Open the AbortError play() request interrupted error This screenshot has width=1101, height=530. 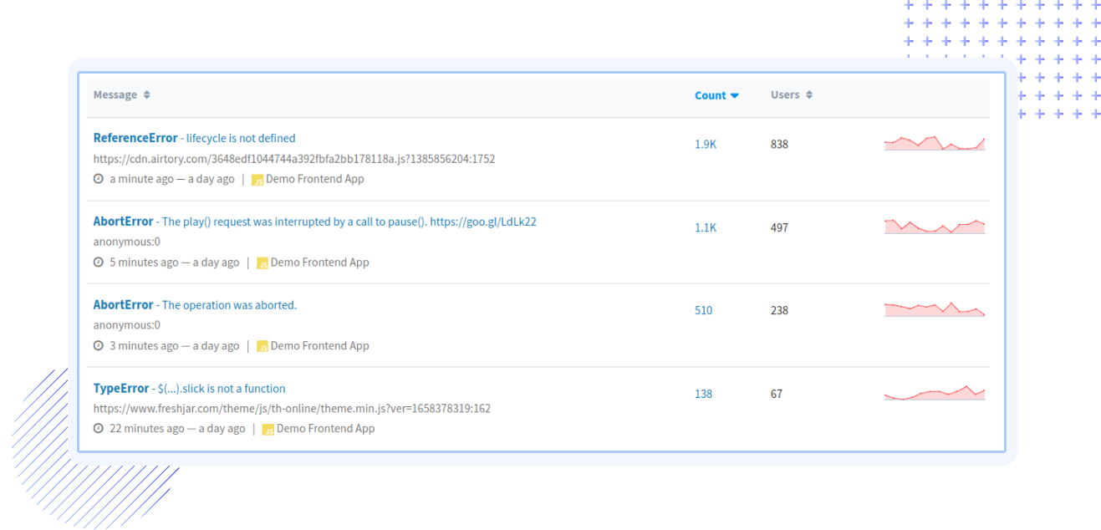coord(314,222)
